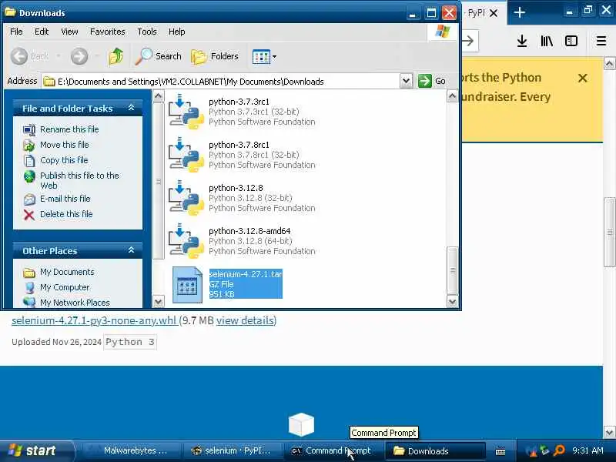
Task: Click Move this file
Action: (x=65, y=145)
